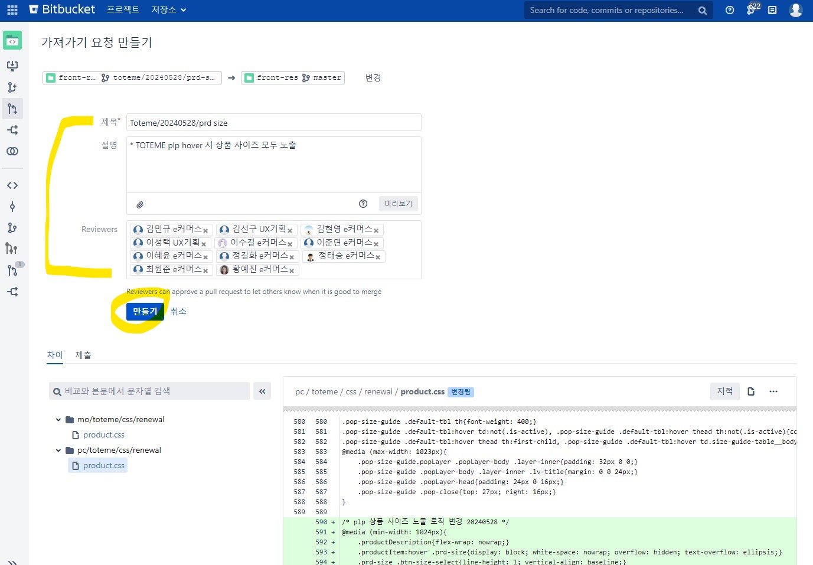The width and height of the screenshot is (813, 565).
Task: Open the 프로젝트 menu
Action: [x=123, y=10]
